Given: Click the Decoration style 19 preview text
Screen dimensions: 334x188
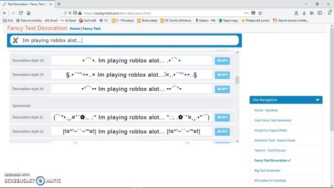Looking at the screenshot, I should [132, 75].
